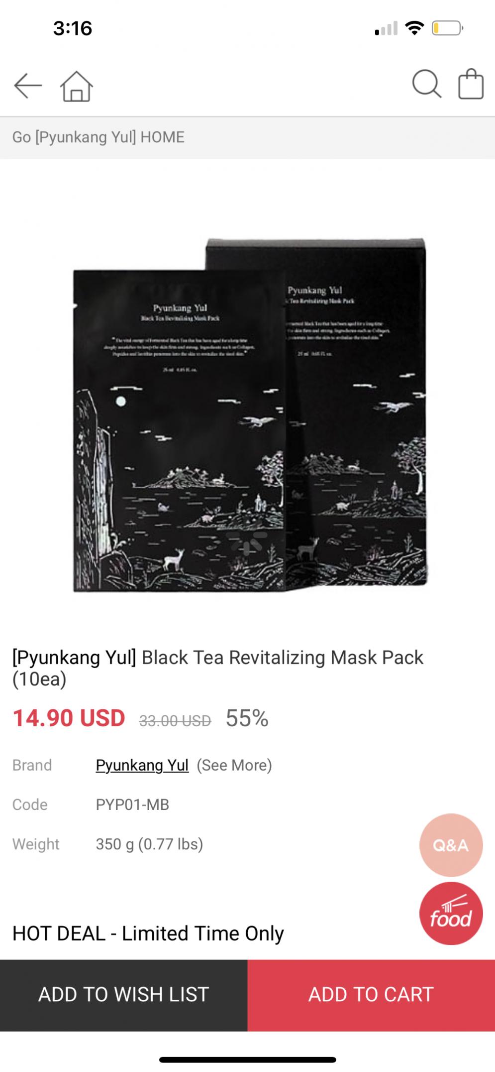Tap the 55% discount label

[x=247, y=718]
